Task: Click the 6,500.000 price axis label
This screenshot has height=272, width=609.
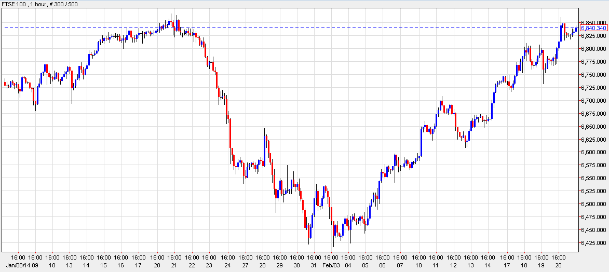Action: coord(593,204)
